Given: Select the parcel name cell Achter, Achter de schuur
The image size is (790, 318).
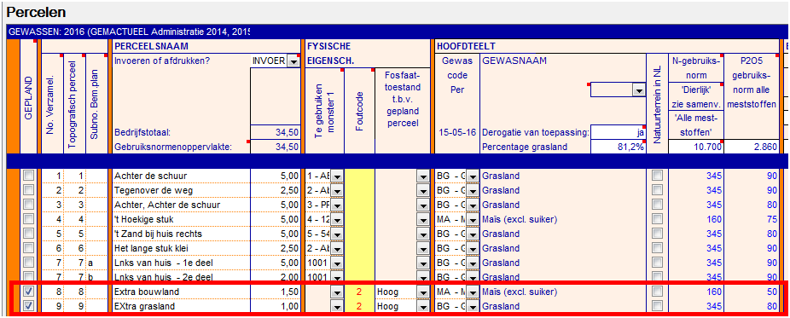Looking at the screenshot, I should (182, 205).
